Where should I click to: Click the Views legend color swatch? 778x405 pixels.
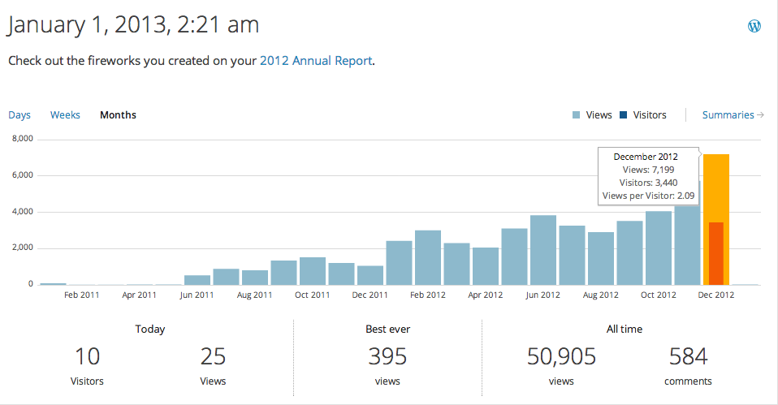(576, 115)
